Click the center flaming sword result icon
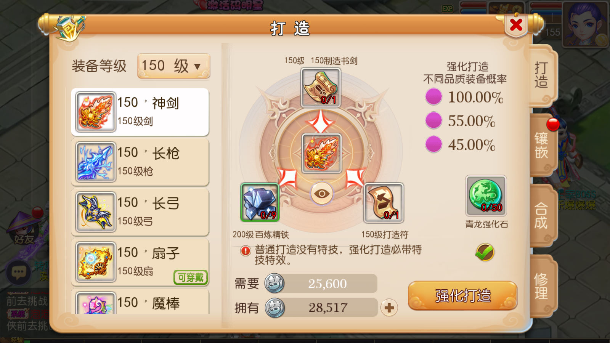The height and width of the screenshot is (343, 610). pyautogui.click(x=321, y=154)
